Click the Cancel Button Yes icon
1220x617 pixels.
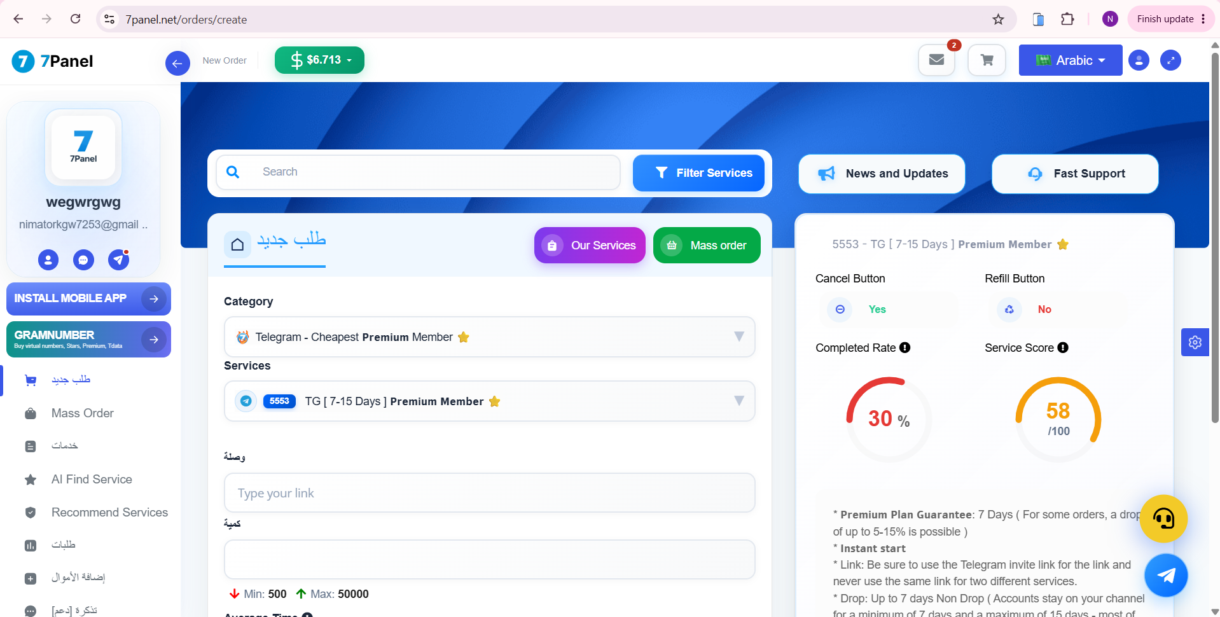click(x=840, y=309)
